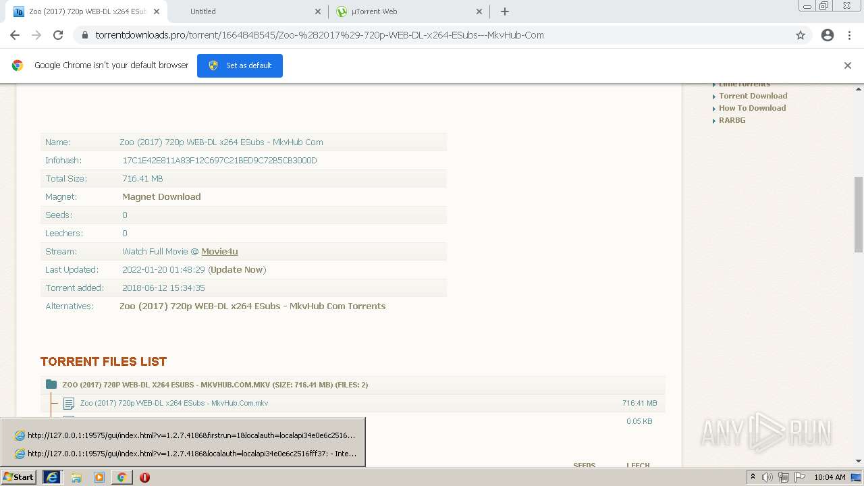Open the Torrent Download sidebar link
This screenshot has height=486, width=864.
pyautogui.click(x=753, y=96)
